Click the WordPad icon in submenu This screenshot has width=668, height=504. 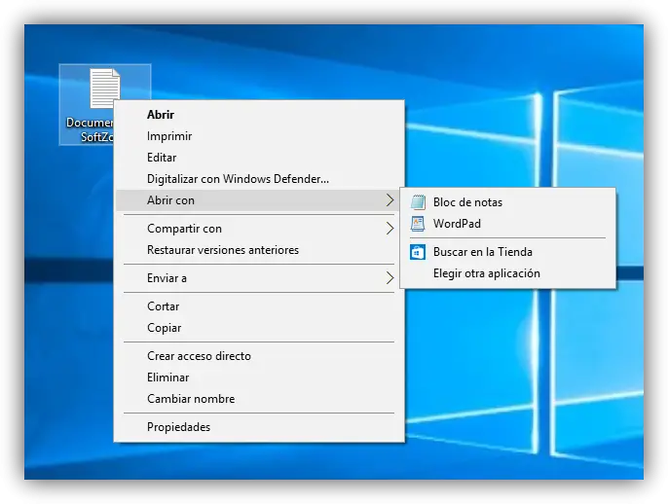418,224
